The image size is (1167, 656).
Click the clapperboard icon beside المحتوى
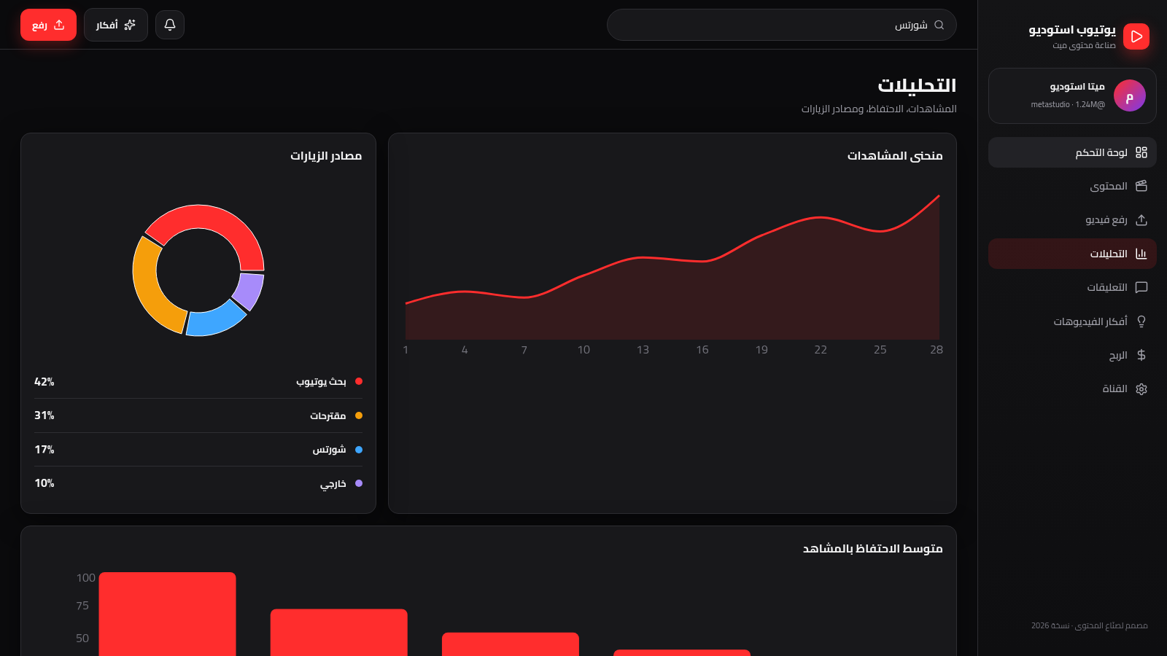coord(1141,186)
